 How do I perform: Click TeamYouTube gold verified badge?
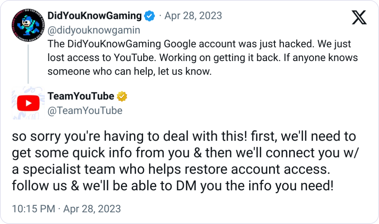click(x=122, y=96)
